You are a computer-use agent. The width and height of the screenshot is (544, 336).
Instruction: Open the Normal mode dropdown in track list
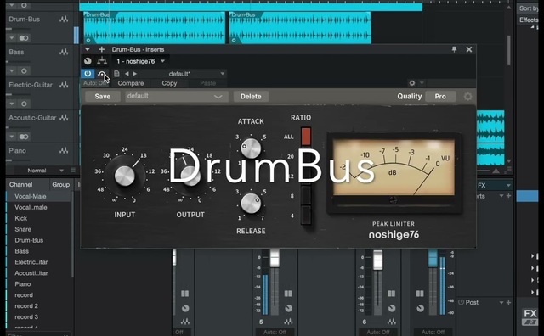(45, 171)
